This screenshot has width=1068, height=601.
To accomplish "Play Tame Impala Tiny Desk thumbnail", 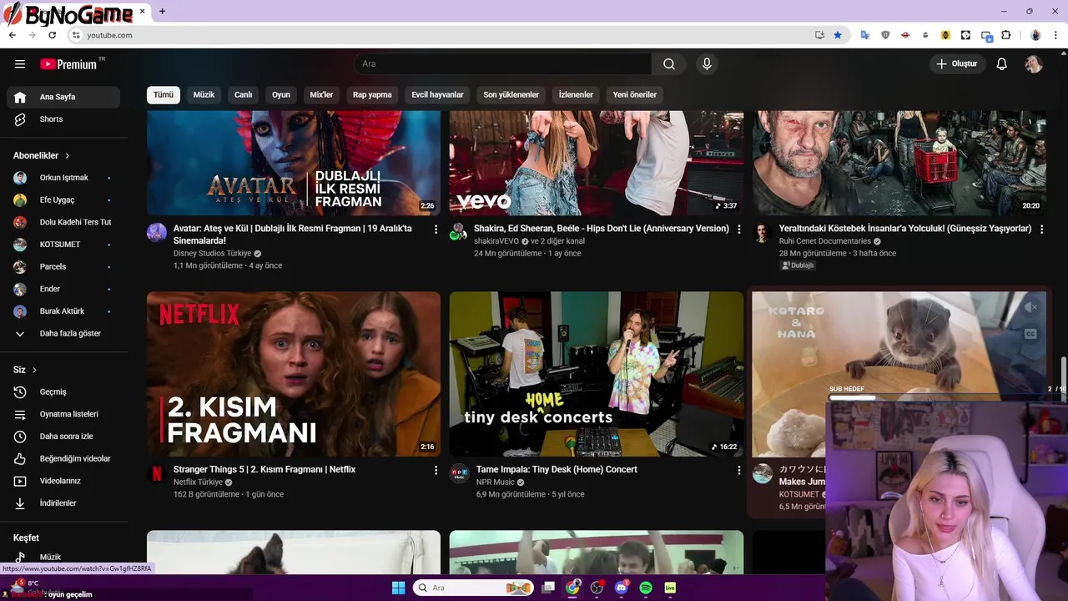I will coord(597,374).
